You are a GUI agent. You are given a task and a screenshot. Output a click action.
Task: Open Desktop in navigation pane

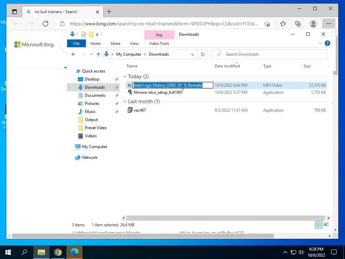click(x=92, y=79)
